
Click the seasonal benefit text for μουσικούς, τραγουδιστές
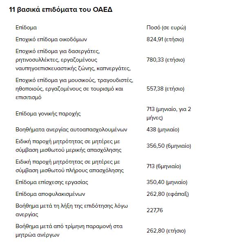(x=74, y=89)
